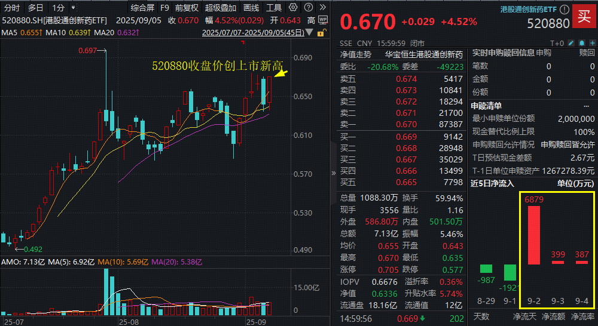Switch to the 分时 intraday tab

(x=12, y=8)
